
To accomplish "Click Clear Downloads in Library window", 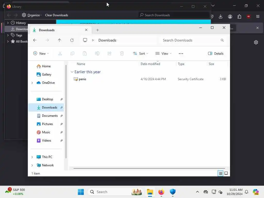I will [x=56, y=15].
